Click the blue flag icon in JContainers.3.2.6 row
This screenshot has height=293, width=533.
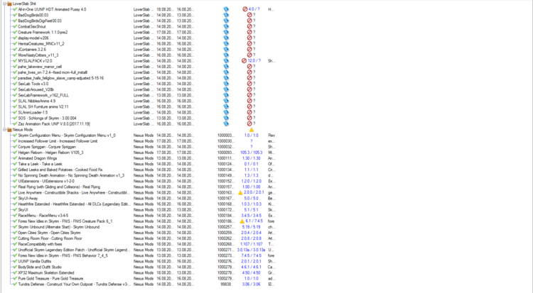(x=226, y=49)
